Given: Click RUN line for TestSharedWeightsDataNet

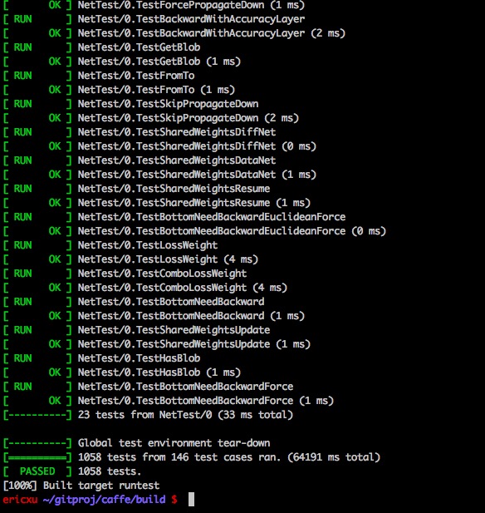Looking at the screenshot, I should click(x=140, y=160).
